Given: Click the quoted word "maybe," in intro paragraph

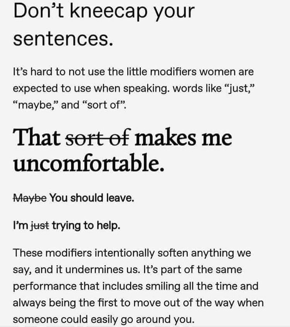Looking at the screenshot, I should pyautogui.click(x=37, y=105).
